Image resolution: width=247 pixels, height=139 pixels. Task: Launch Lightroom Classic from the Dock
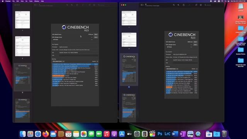tap(167, 134)
